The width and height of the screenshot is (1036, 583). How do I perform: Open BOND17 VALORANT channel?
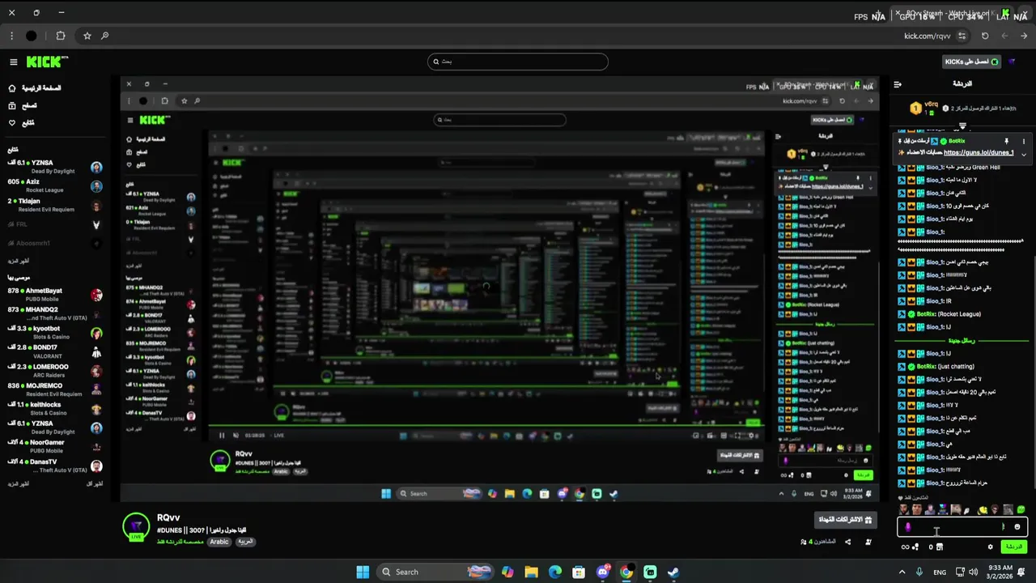pyautogui.click(x=55, y=351)
